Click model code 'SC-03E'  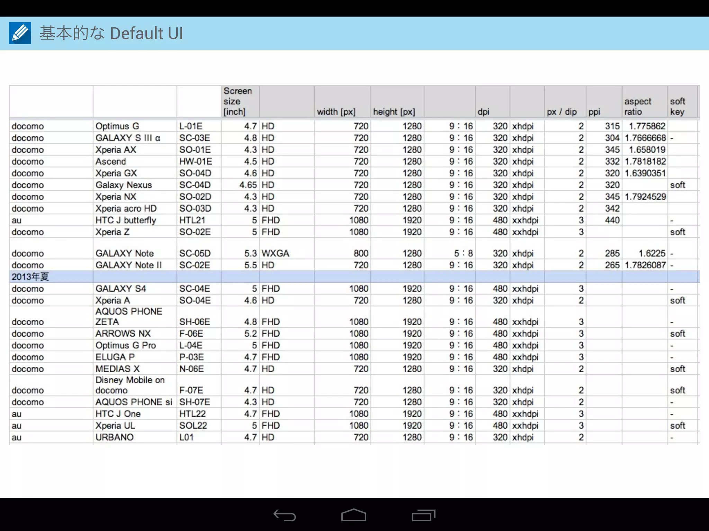point(195,138)
